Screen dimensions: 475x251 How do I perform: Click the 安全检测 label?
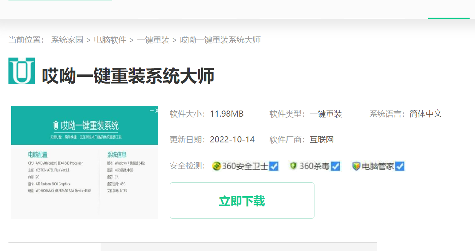click(188, 166)
